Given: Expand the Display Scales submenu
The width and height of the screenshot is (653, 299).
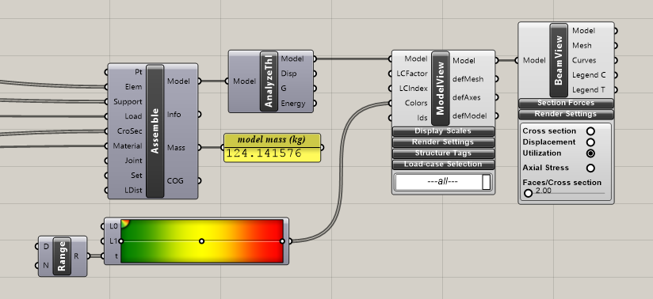Looking at the screenshot, I should [443, 131].
